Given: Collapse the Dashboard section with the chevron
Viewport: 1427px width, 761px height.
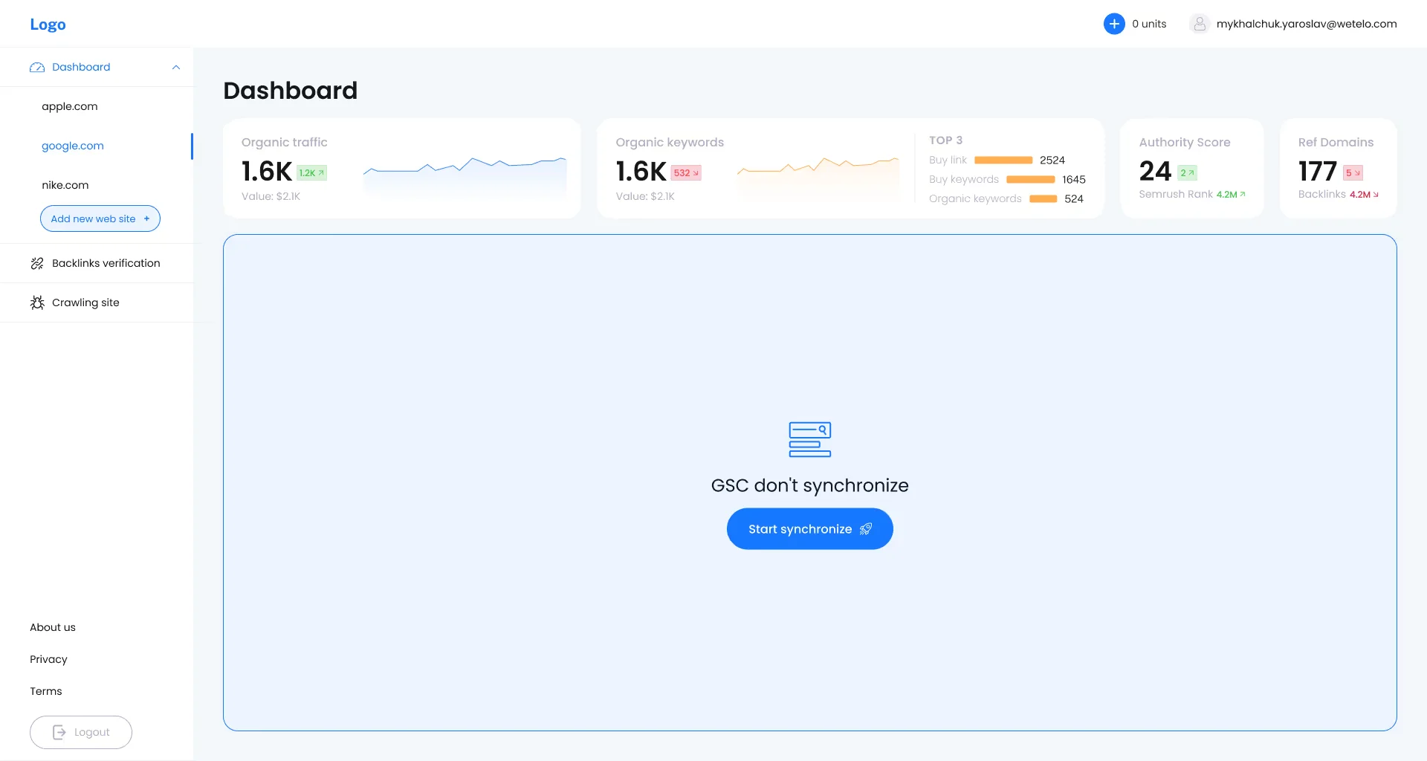Looking at the screenshot, I should point(175,67).
